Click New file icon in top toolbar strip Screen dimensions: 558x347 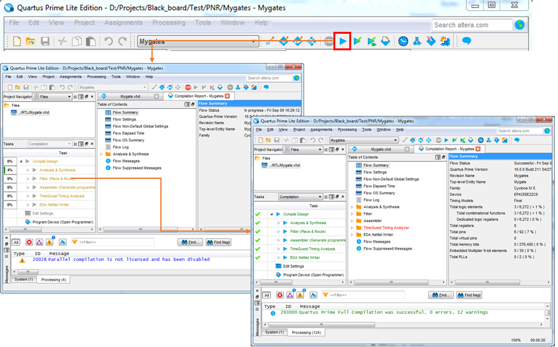17,41
